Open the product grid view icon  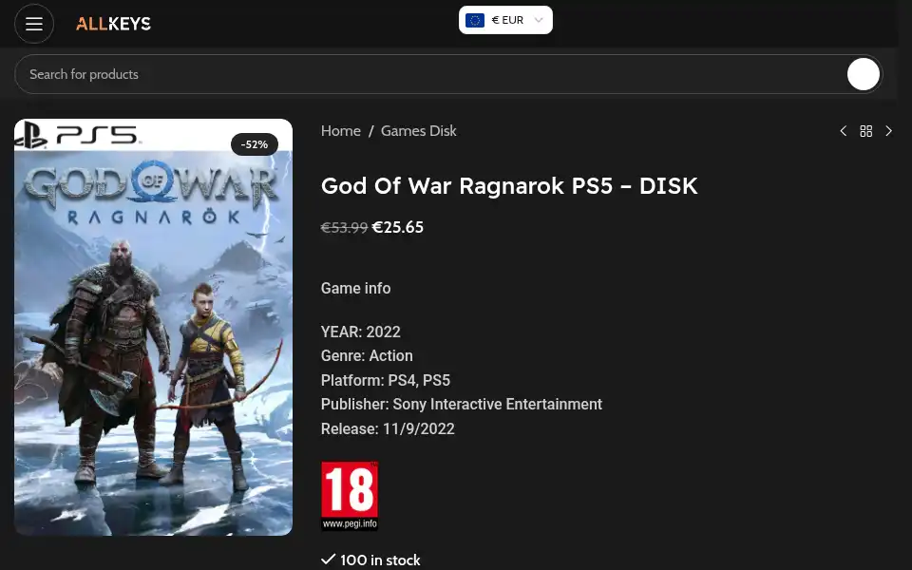866,131
